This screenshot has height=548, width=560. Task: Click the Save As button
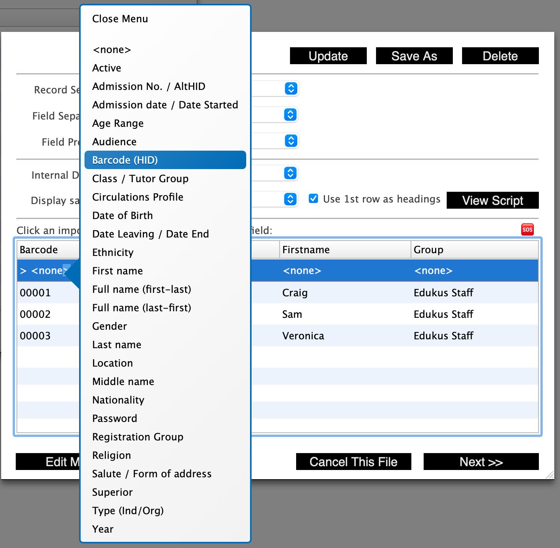point(414,56)
